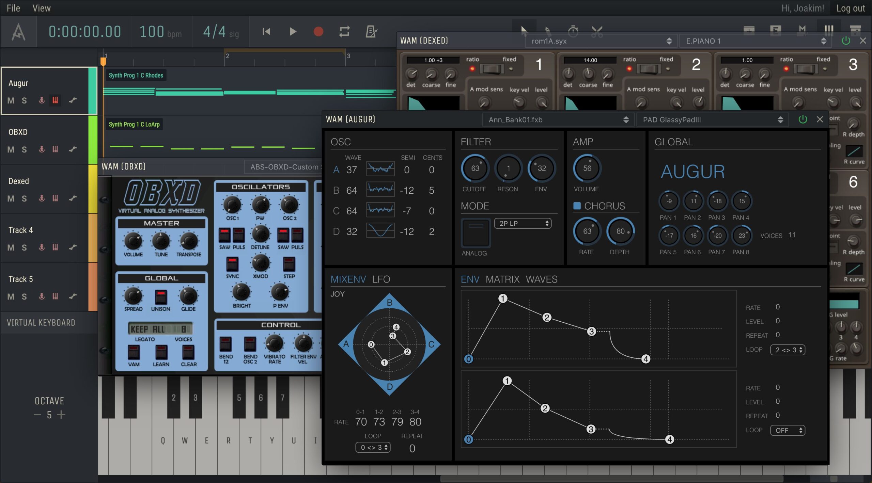Open the File menu
The image size is (872, 483).
pyautogui.click(x=13, y=8)
